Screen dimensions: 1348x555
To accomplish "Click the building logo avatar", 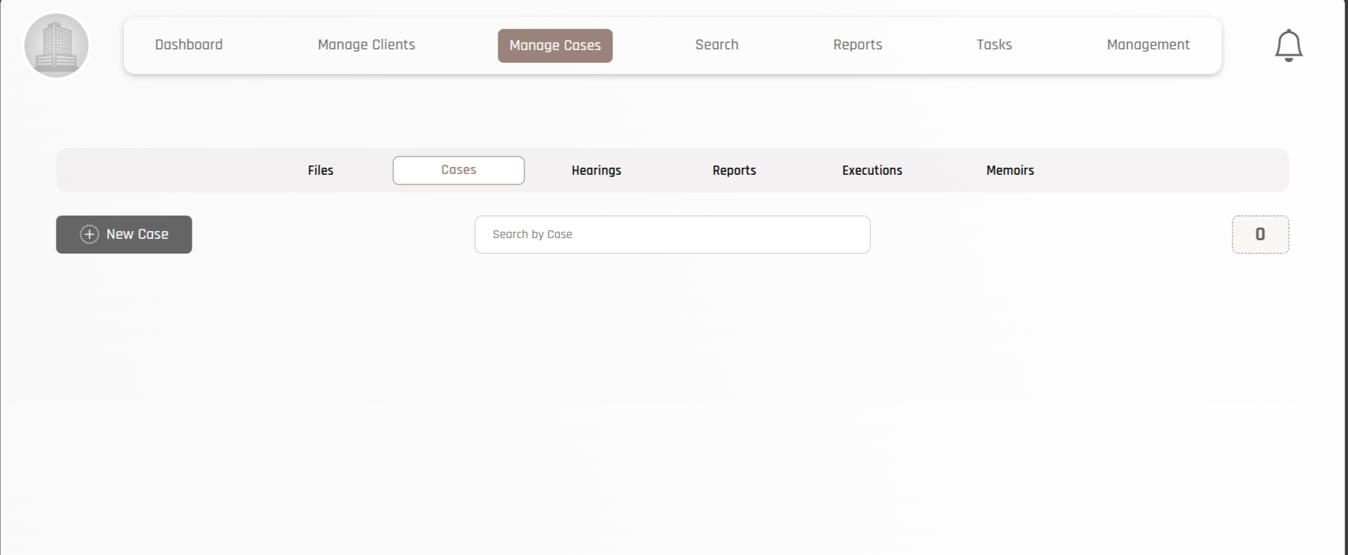I will click(56, 45).
